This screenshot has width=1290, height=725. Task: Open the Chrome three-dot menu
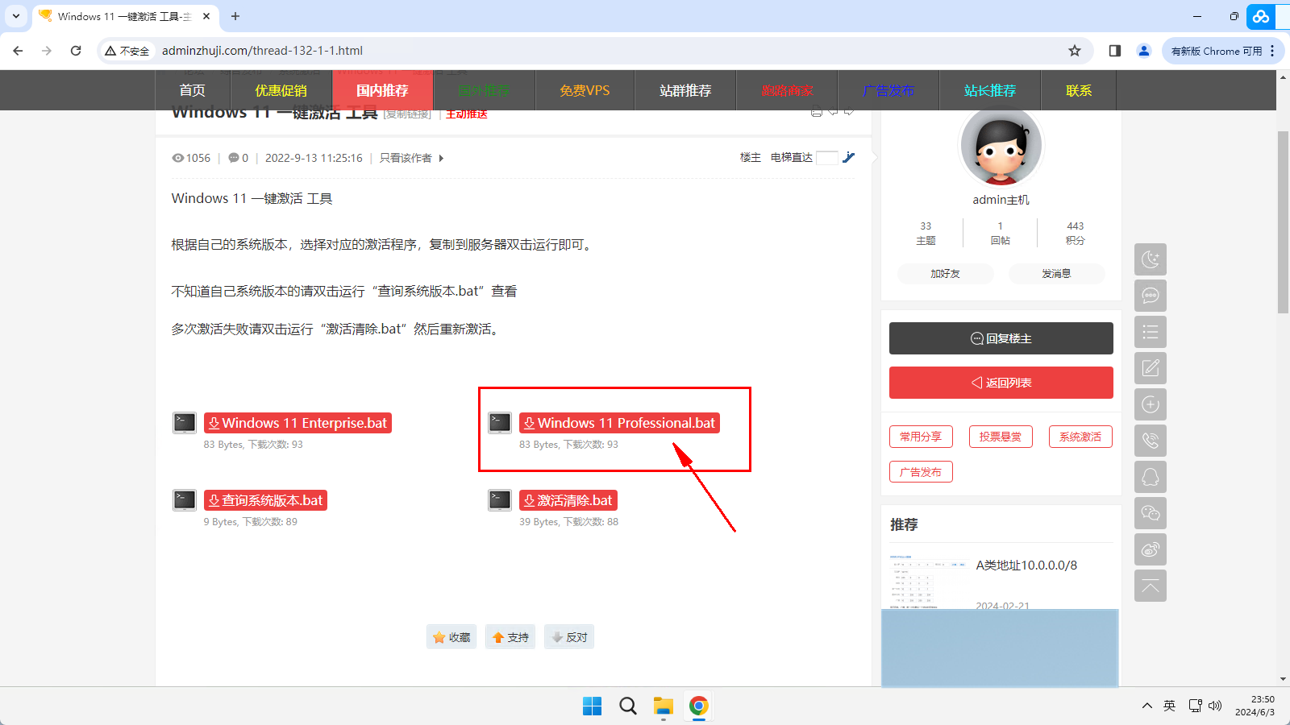1272,51
